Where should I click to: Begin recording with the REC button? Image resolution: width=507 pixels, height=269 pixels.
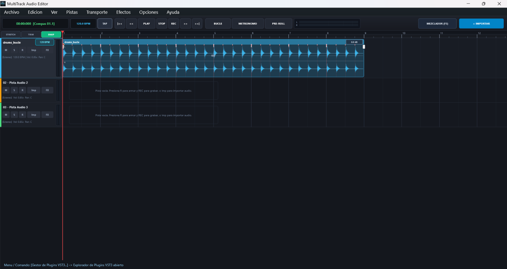pos(174,24)
